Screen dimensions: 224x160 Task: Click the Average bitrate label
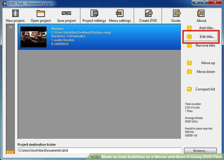[194, 118]
